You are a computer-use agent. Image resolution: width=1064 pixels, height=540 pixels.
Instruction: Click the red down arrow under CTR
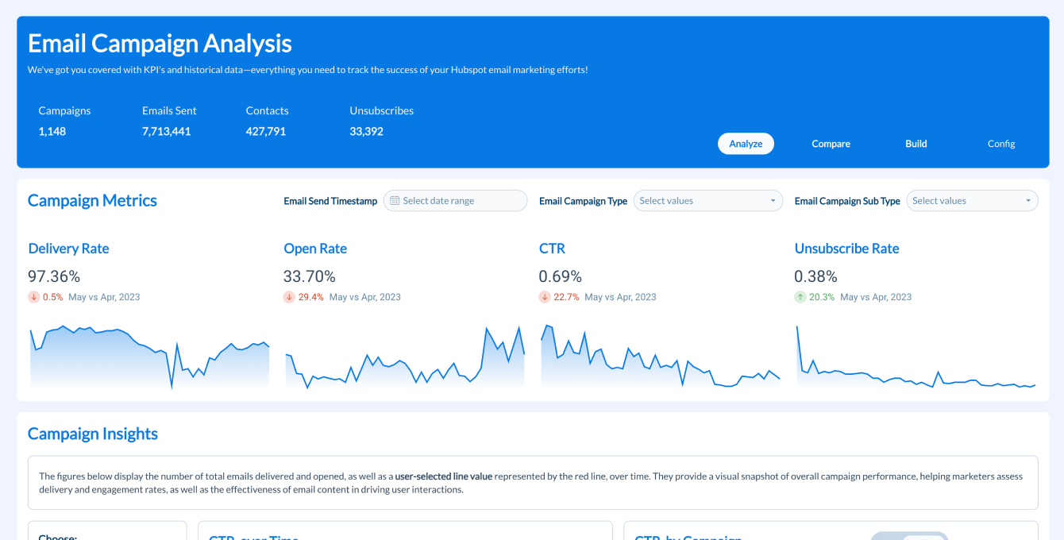pos(545,297)
